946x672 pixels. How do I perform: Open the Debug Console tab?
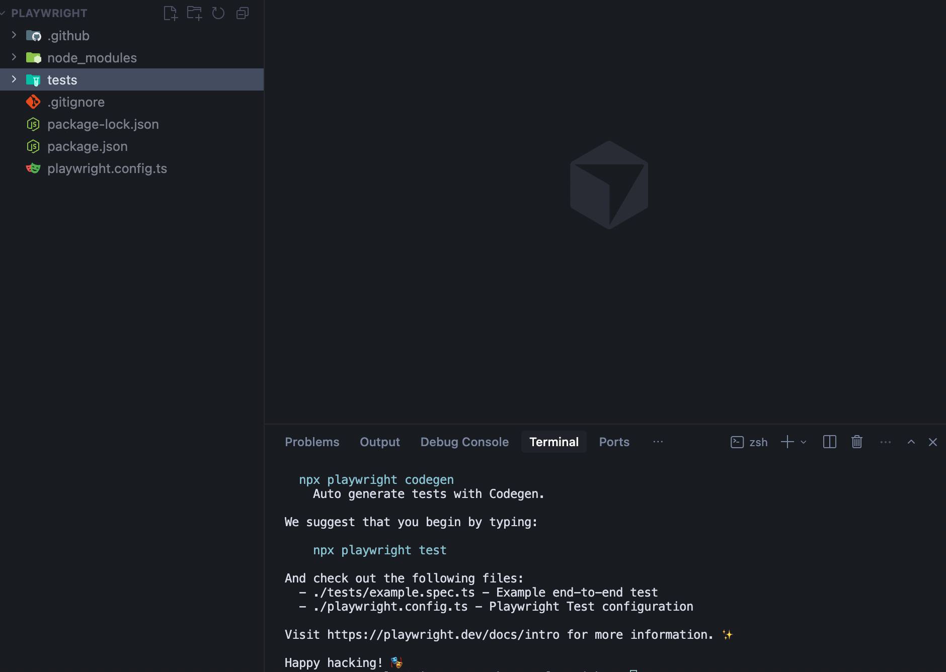pos(464,442)
